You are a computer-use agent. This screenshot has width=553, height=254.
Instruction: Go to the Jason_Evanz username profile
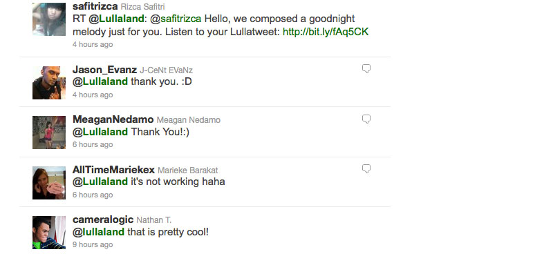(x=105, y=70)
